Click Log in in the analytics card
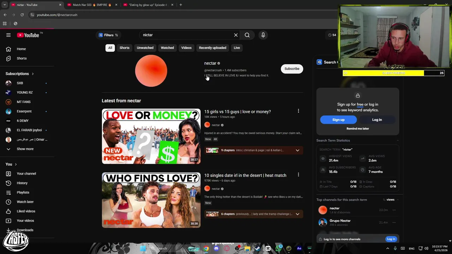452x254 pixels. (377, 120)
